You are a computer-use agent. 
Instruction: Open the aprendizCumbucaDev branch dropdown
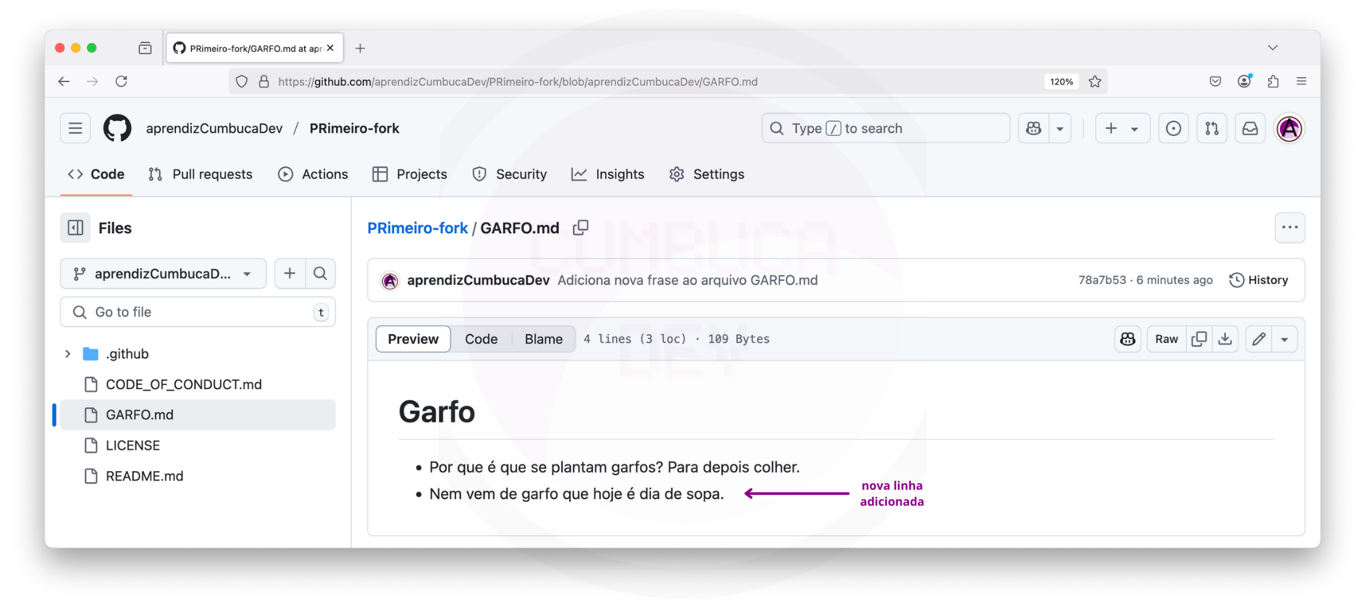tap(163, 274)
